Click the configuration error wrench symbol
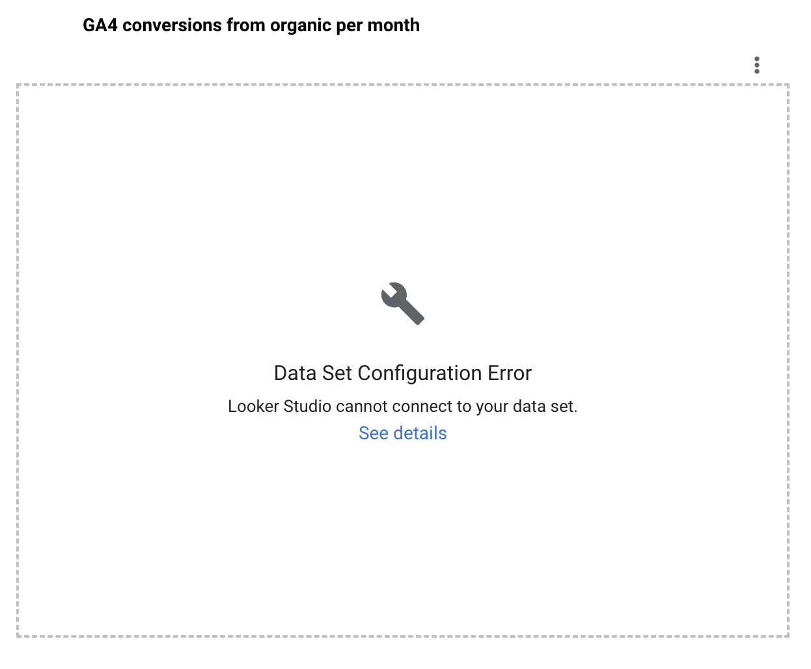Screen dimensions: 811x669 pos(402,303)
